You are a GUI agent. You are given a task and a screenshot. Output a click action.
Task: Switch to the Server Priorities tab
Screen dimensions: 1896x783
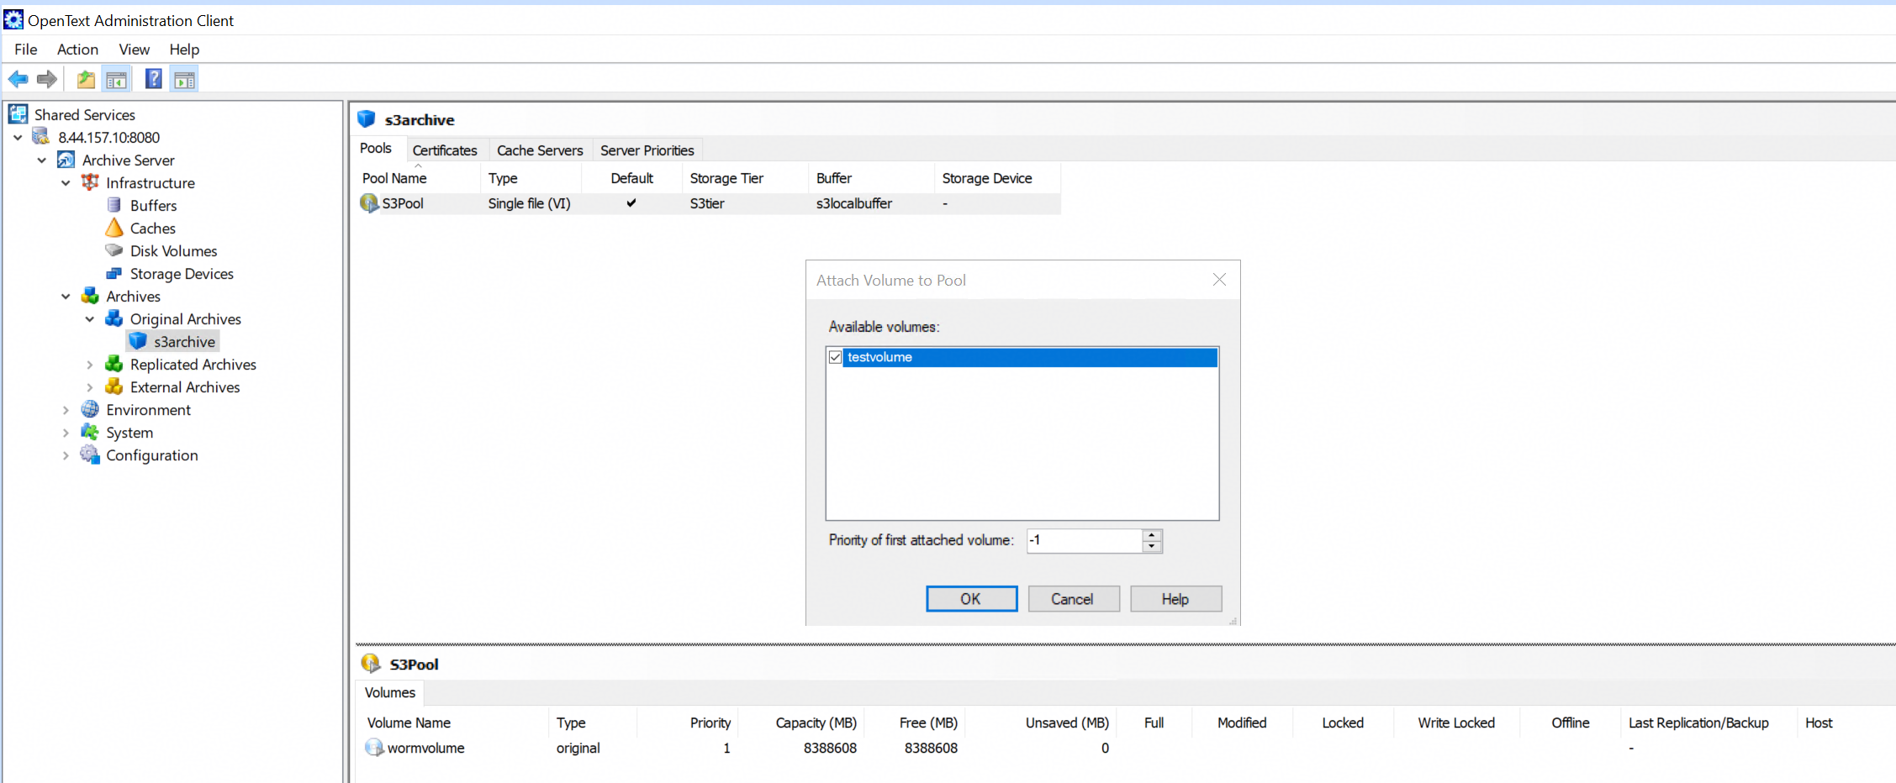click(647, 150)
